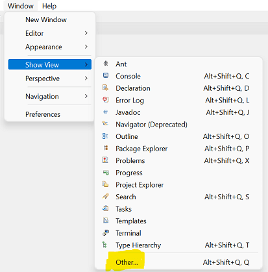The height and width of the screenshot is (272, 268).
Task: Click the Terminal view icon
Action: (x=106, y=232)
